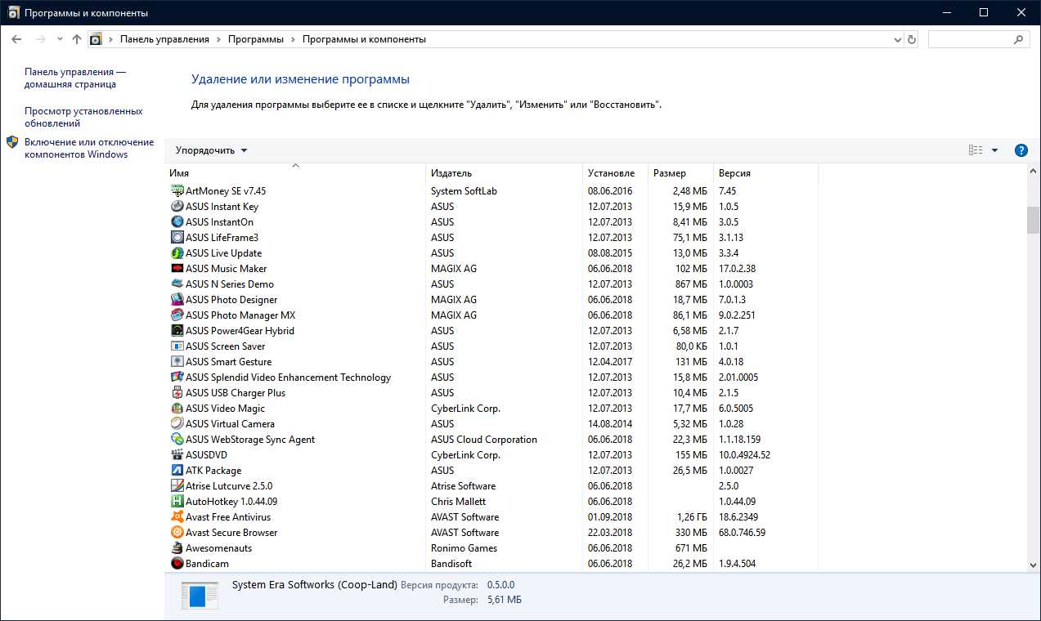This screenshot has height=621, width=1041.
Task: Open Включение или отключение компонентов Windows
Action: pos(88,148)
